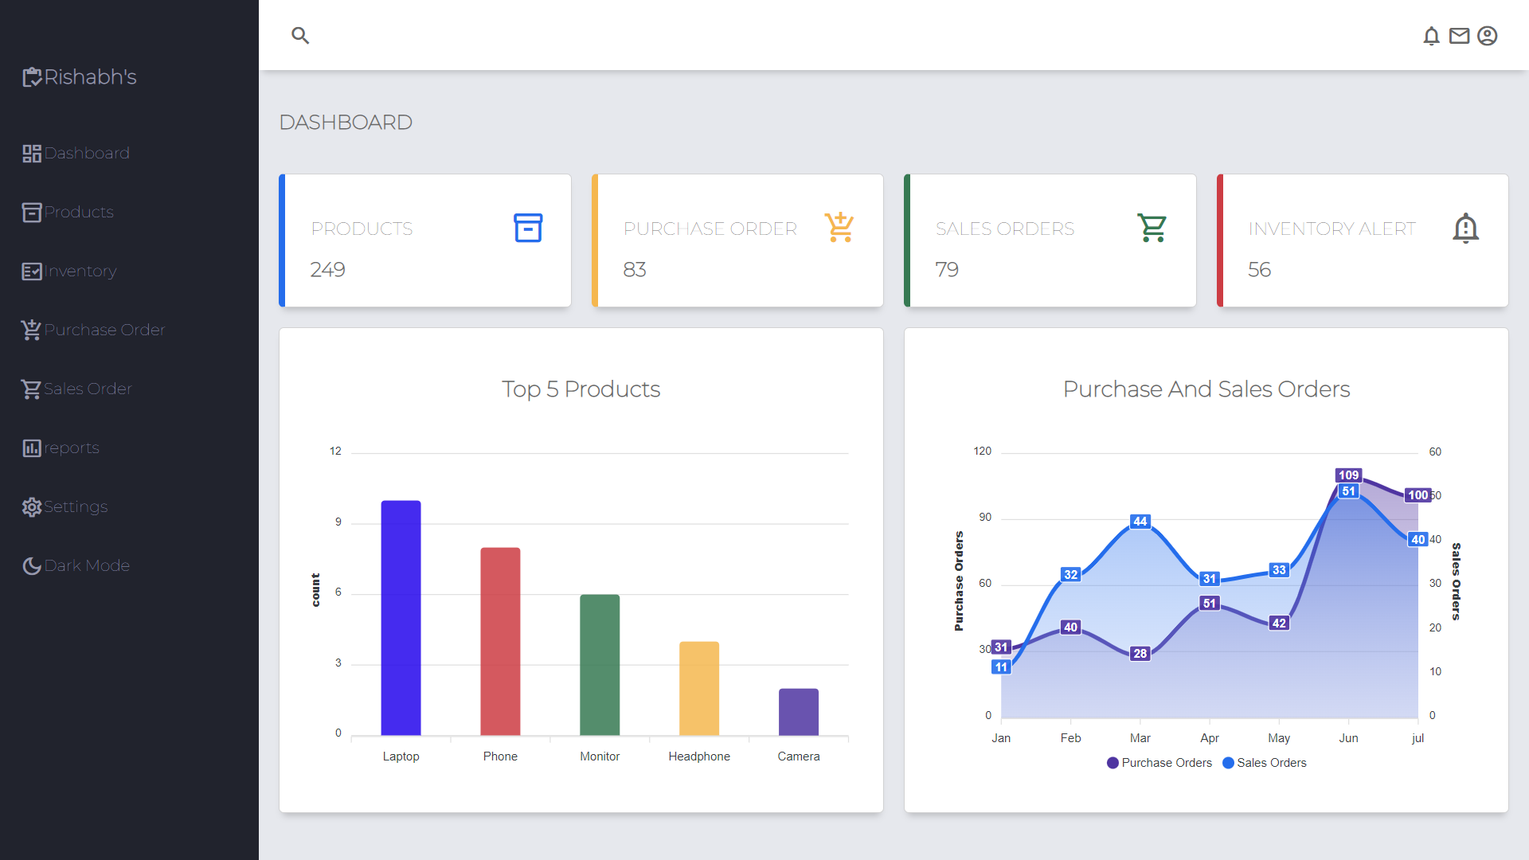This screenshot has width=1529, height=860.
Task: Open notifications bell in top bar
Action: pyautogui.click(x=1431, y=36)
